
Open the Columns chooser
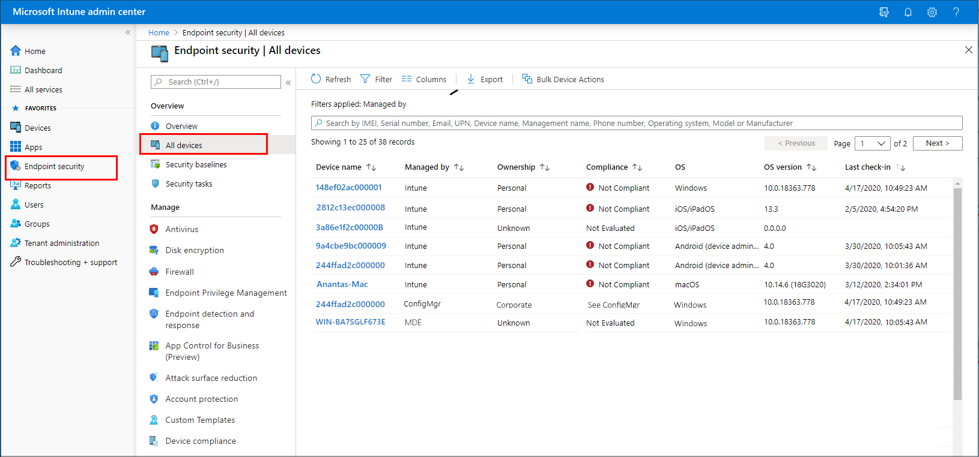click(424, 79)
